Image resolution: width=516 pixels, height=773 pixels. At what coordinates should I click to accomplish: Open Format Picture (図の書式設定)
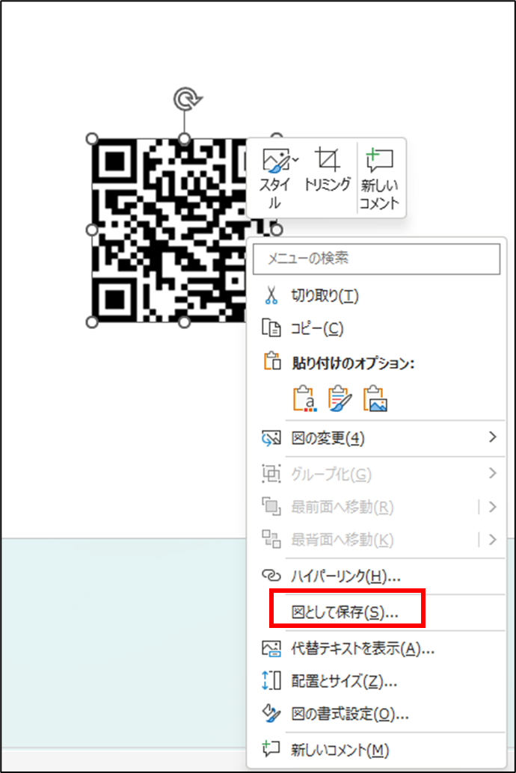click(349, 714)
